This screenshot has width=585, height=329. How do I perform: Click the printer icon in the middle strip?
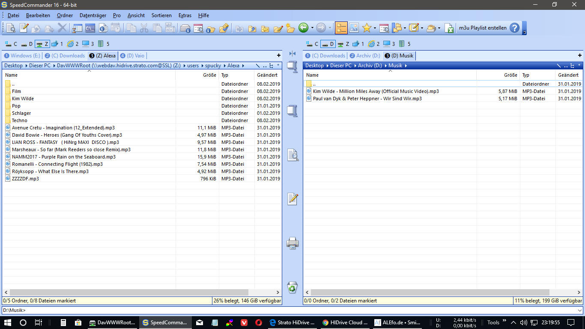click(292, 243)
